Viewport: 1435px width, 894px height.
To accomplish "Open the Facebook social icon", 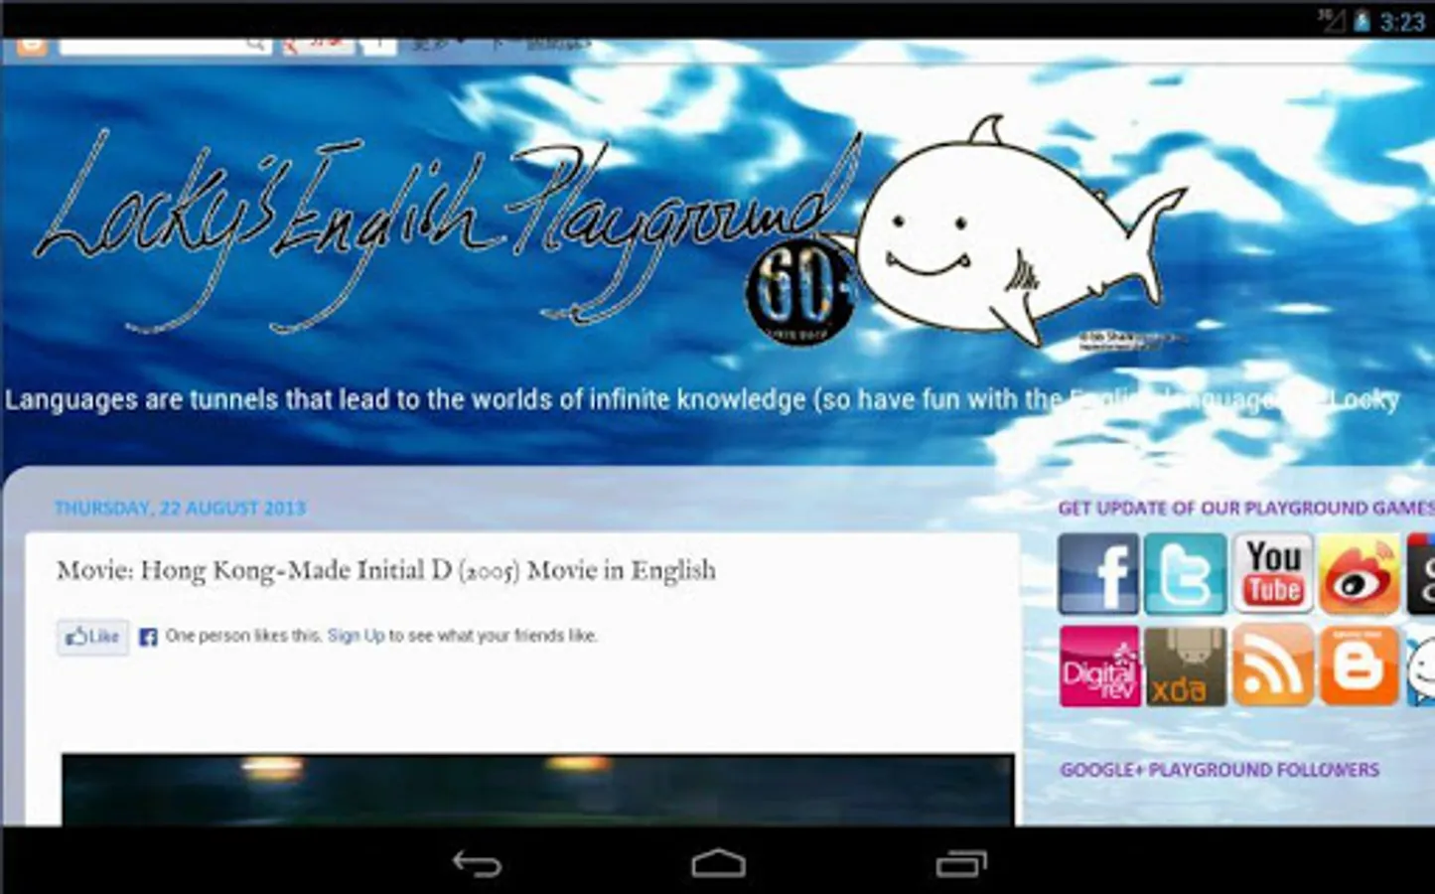I will tap(1098, 573).
